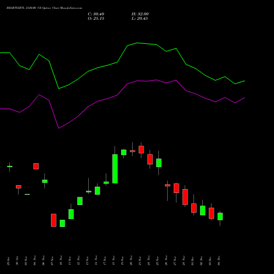Viewport: 274px width, 274px height.
Task: Select the red candle for 24 Nov
Action: tap(150, 159)
